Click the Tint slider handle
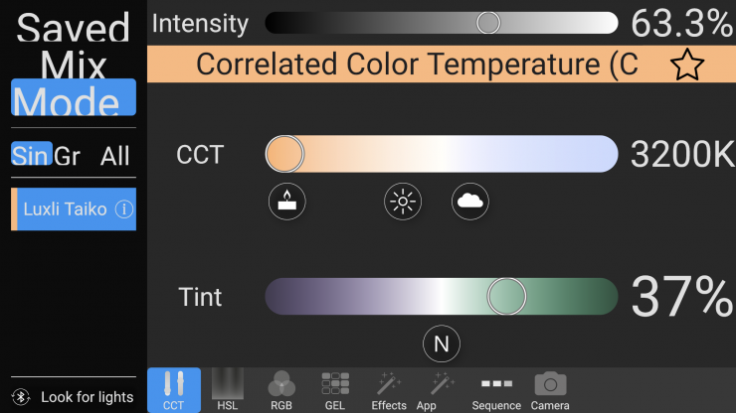This screenshot has width=736, height=413. tap(506, 296)
